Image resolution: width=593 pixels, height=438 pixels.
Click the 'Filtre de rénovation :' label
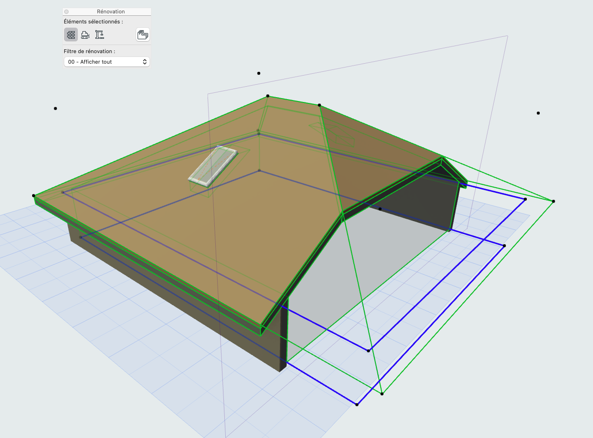[89, 51]
